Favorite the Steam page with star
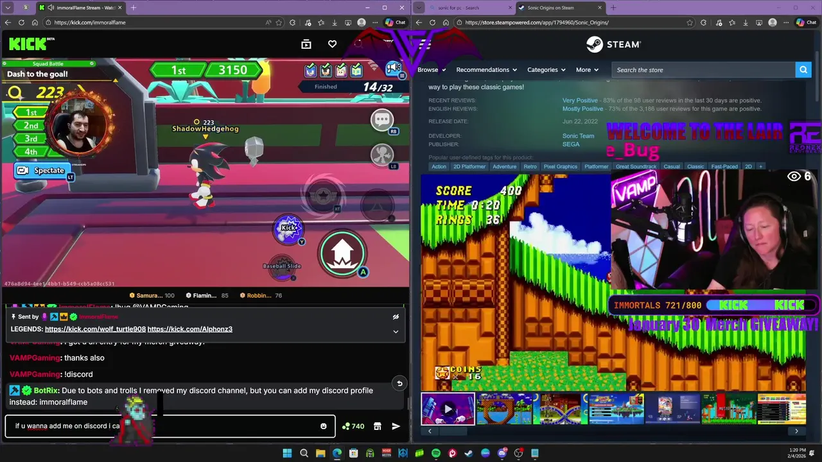This screenshot has width=822, height=462. [690, 22]
